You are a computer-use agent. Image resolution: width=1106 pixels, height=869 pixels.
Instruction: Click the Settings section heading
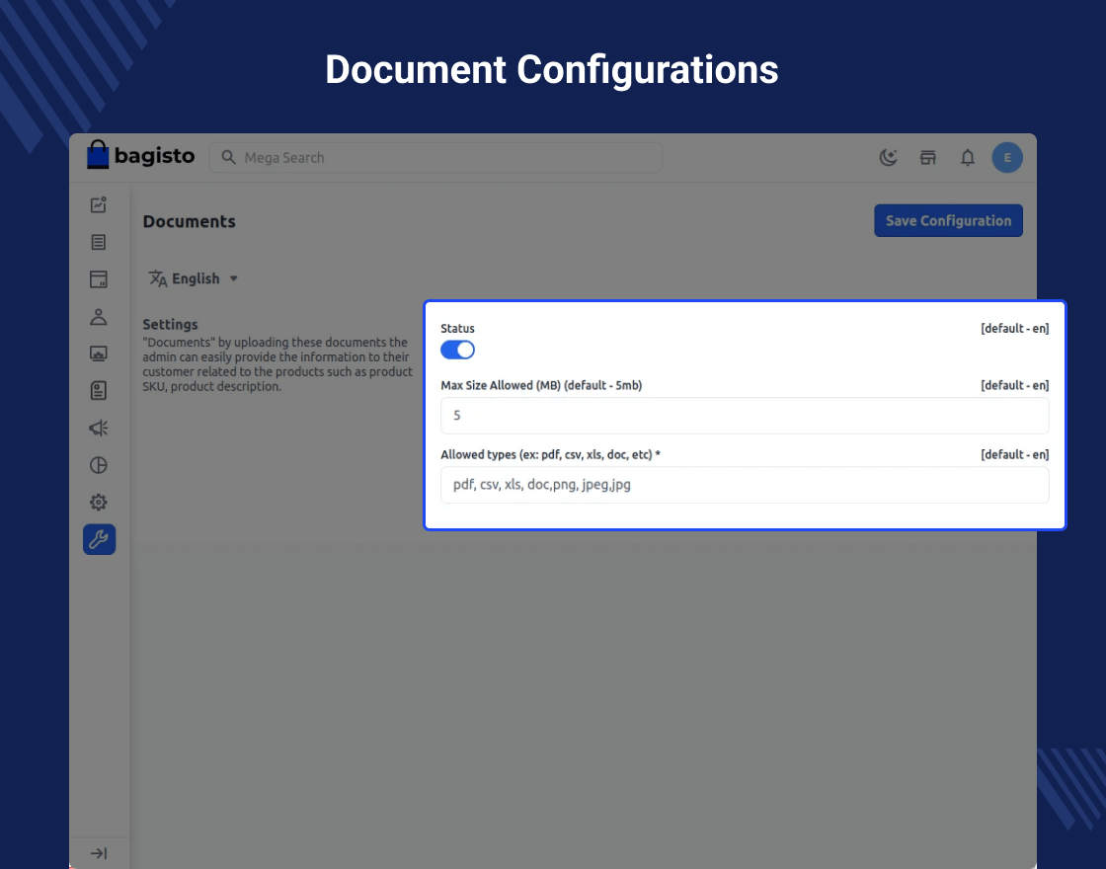[x=170, y=325]
